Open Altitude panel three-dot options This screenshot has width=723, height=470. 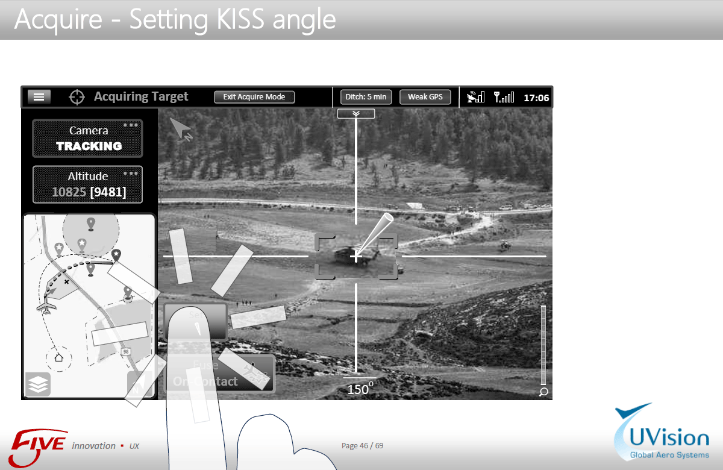click(x=131, y=173)
